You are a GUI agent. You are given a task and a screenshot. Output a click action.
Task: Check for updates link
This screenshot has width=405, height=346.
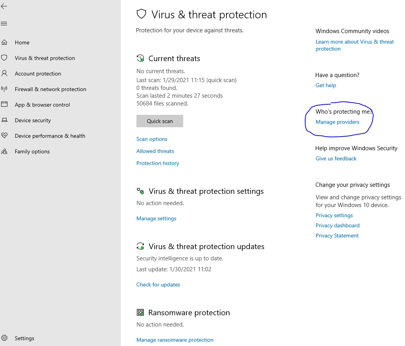point(158,285)
